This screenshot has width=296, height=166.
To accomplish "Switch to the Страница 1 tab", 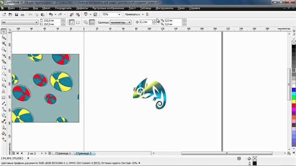I will [63, 153].
